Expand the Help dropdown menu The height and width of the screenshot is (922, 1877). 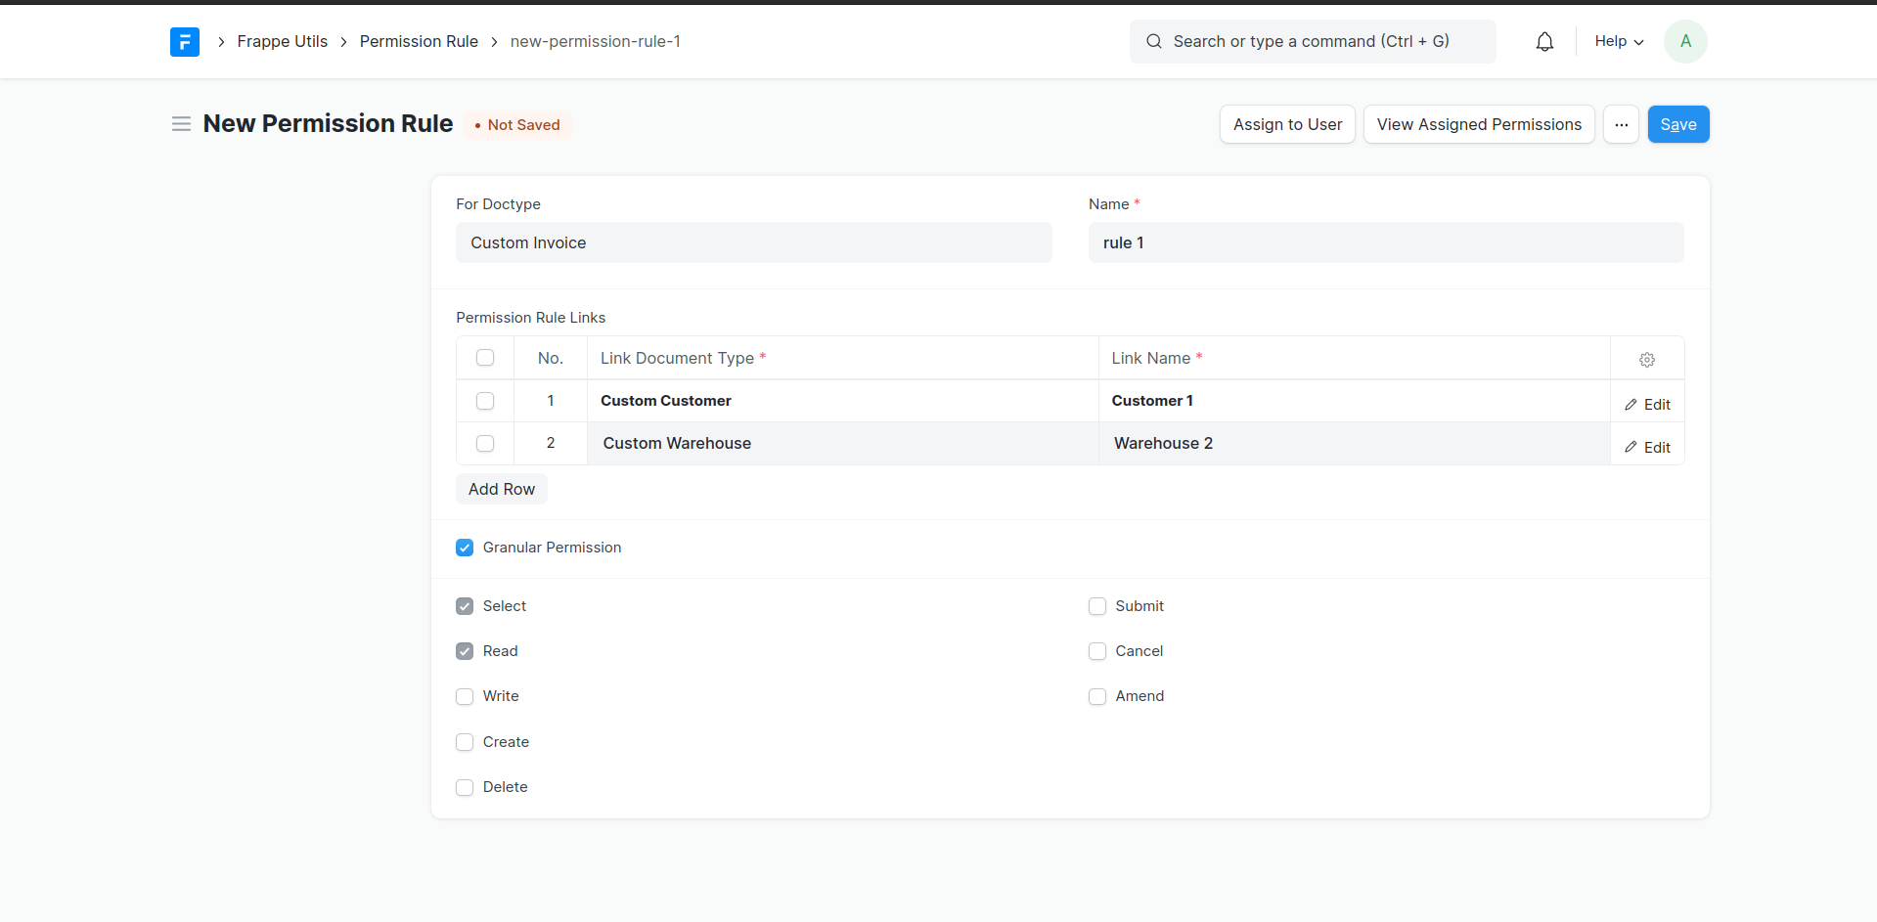point(1619,41)
